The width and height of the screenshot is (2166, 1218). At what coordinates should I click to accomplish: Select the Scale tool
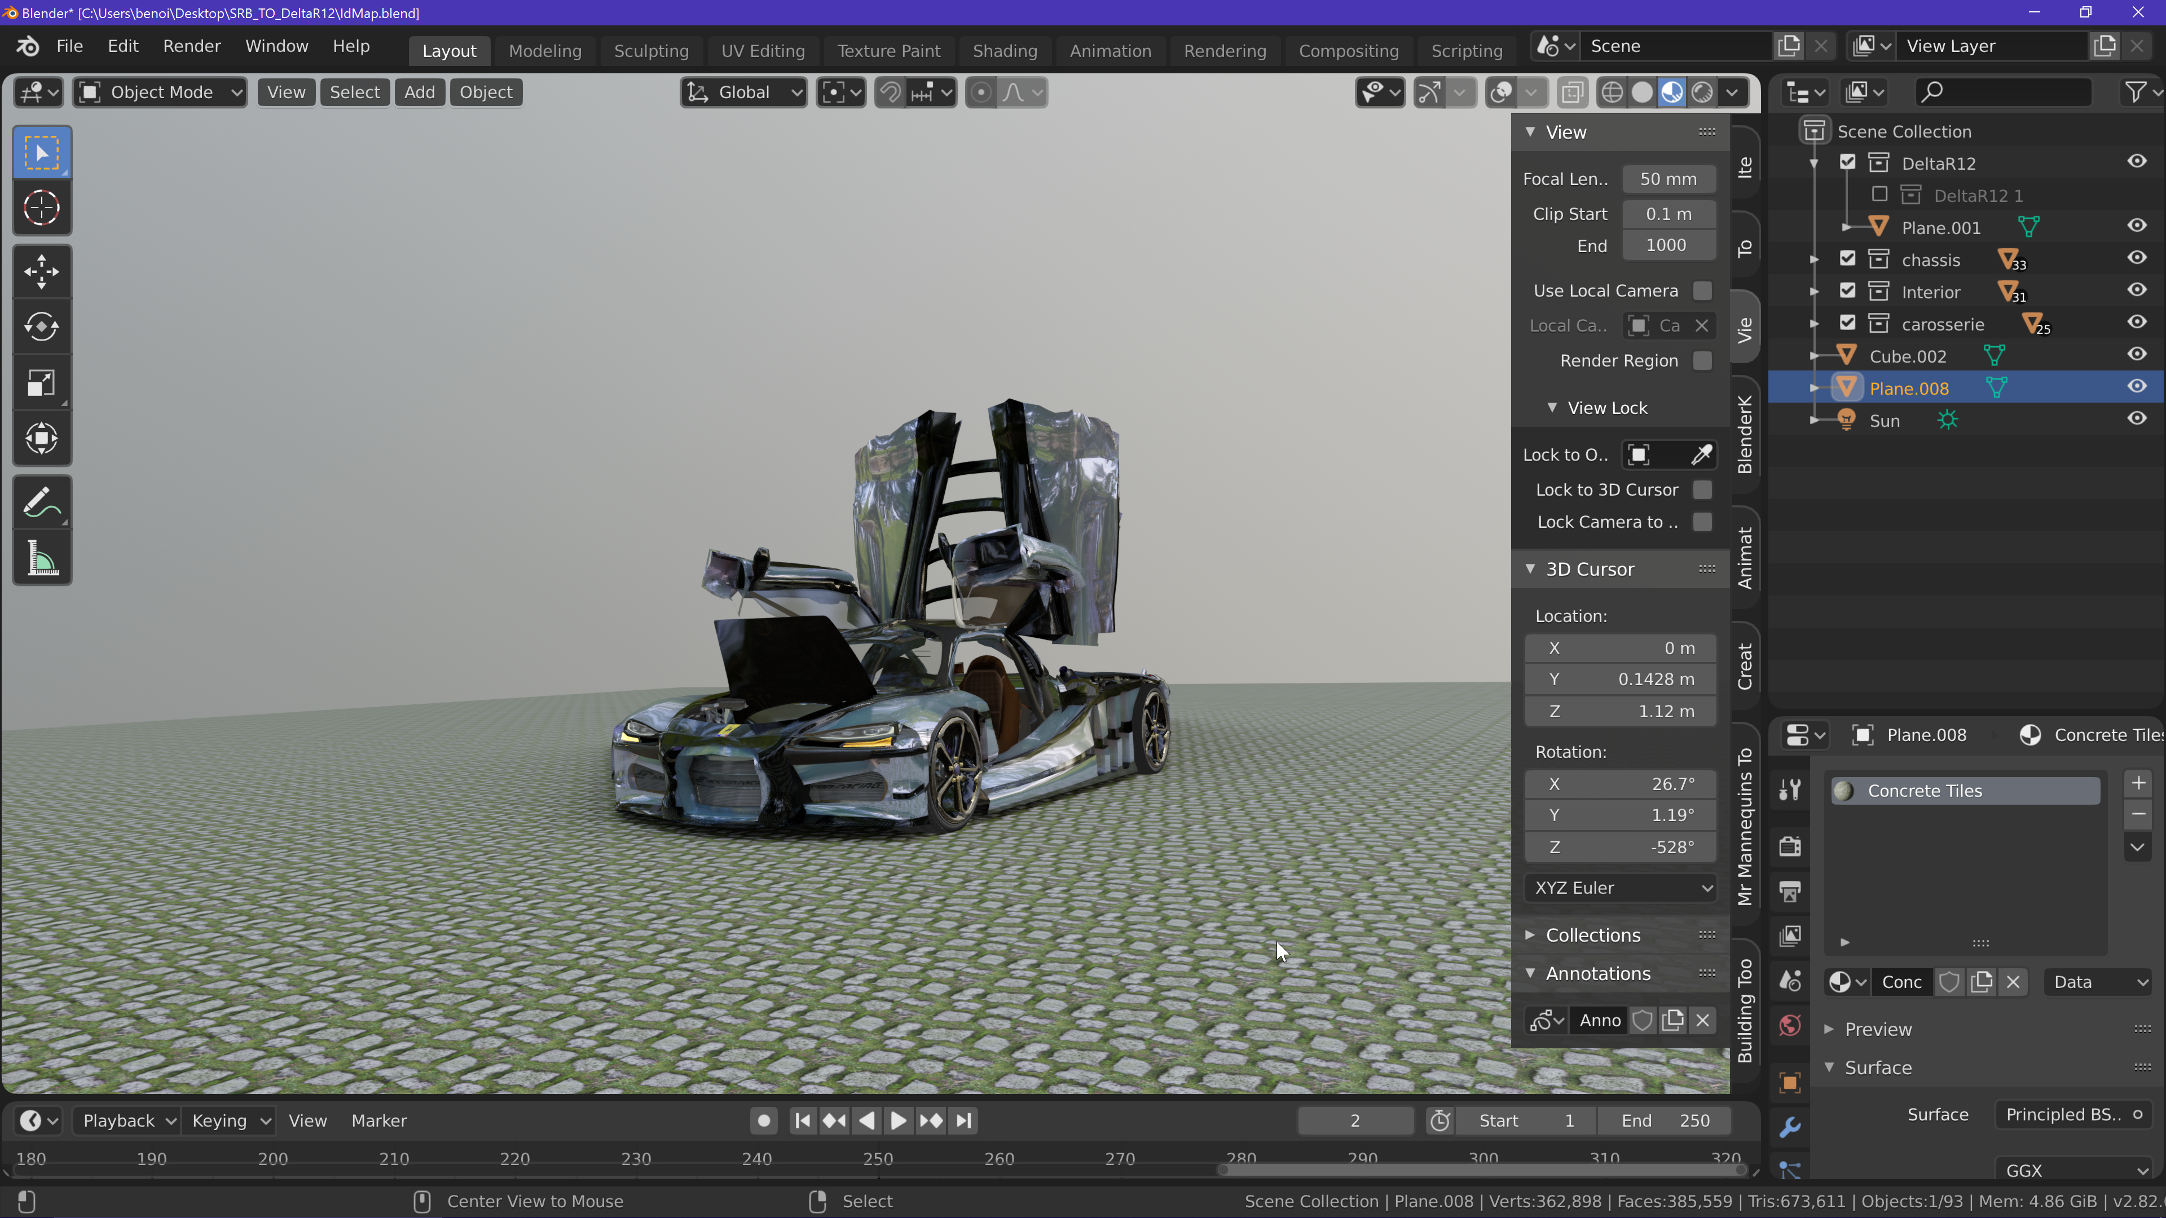pos(41,383)
